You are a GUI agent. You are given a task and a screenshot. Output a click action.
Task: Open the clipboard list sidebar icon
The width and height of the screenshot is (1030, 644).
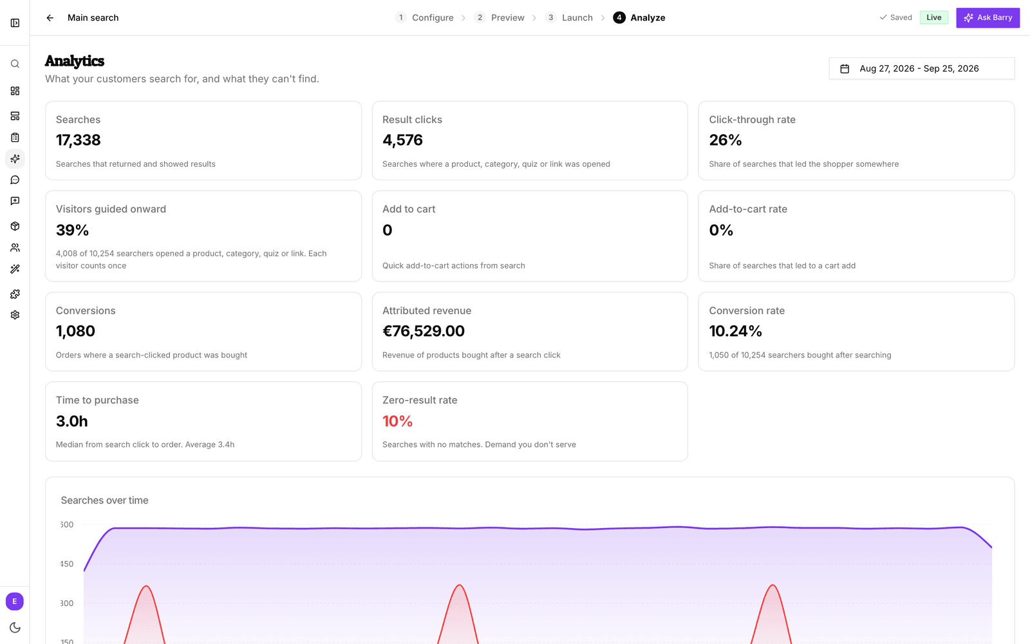(15, 137)
